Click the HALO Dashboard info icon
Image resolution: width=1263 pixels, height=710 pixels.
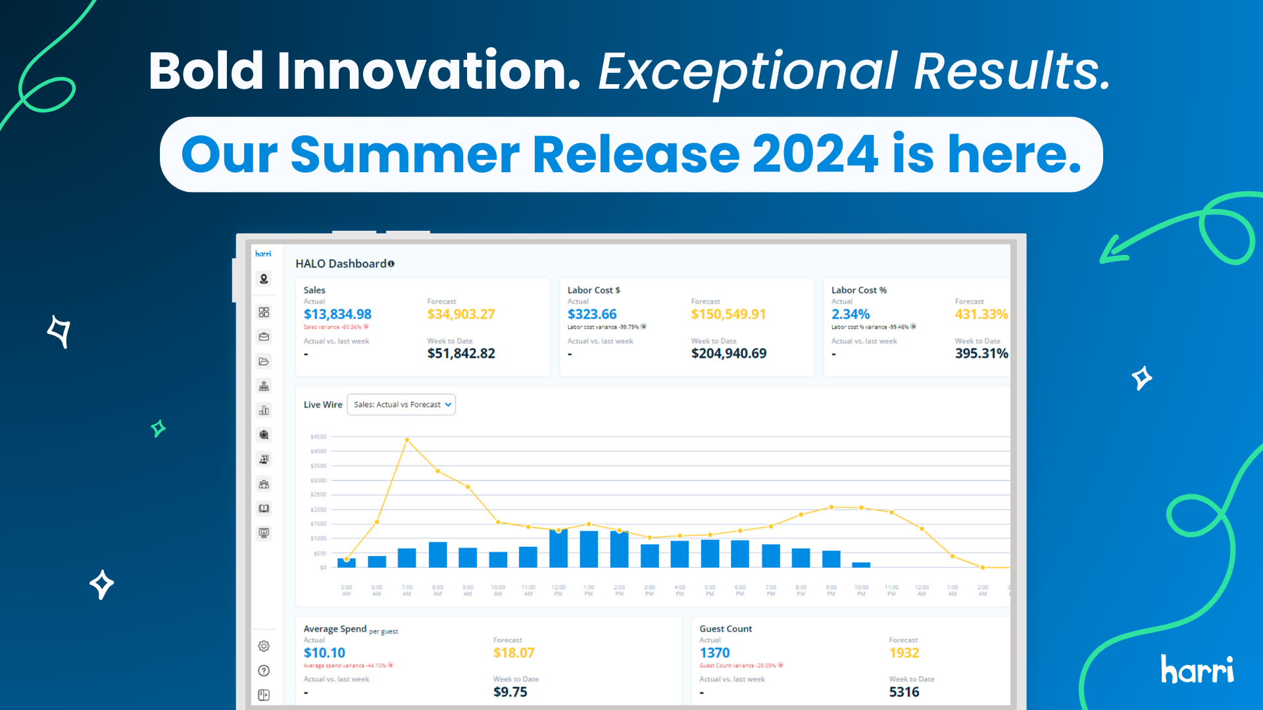(391, 264)
